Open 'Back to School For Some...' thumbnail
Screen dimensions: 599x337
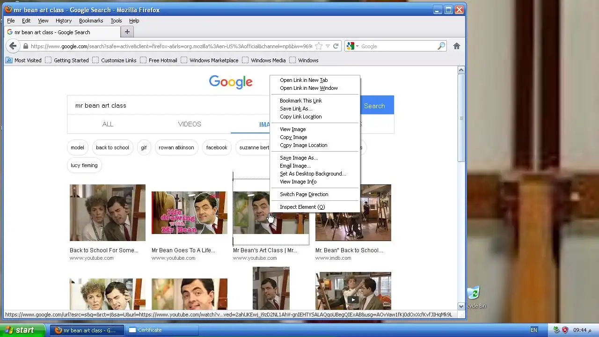tap(108, 212)
